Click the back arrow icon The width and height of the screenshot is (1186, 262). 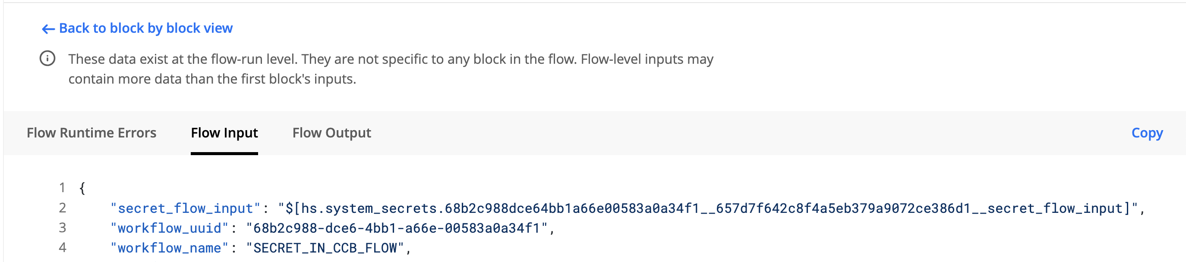[x=48, y=29]
